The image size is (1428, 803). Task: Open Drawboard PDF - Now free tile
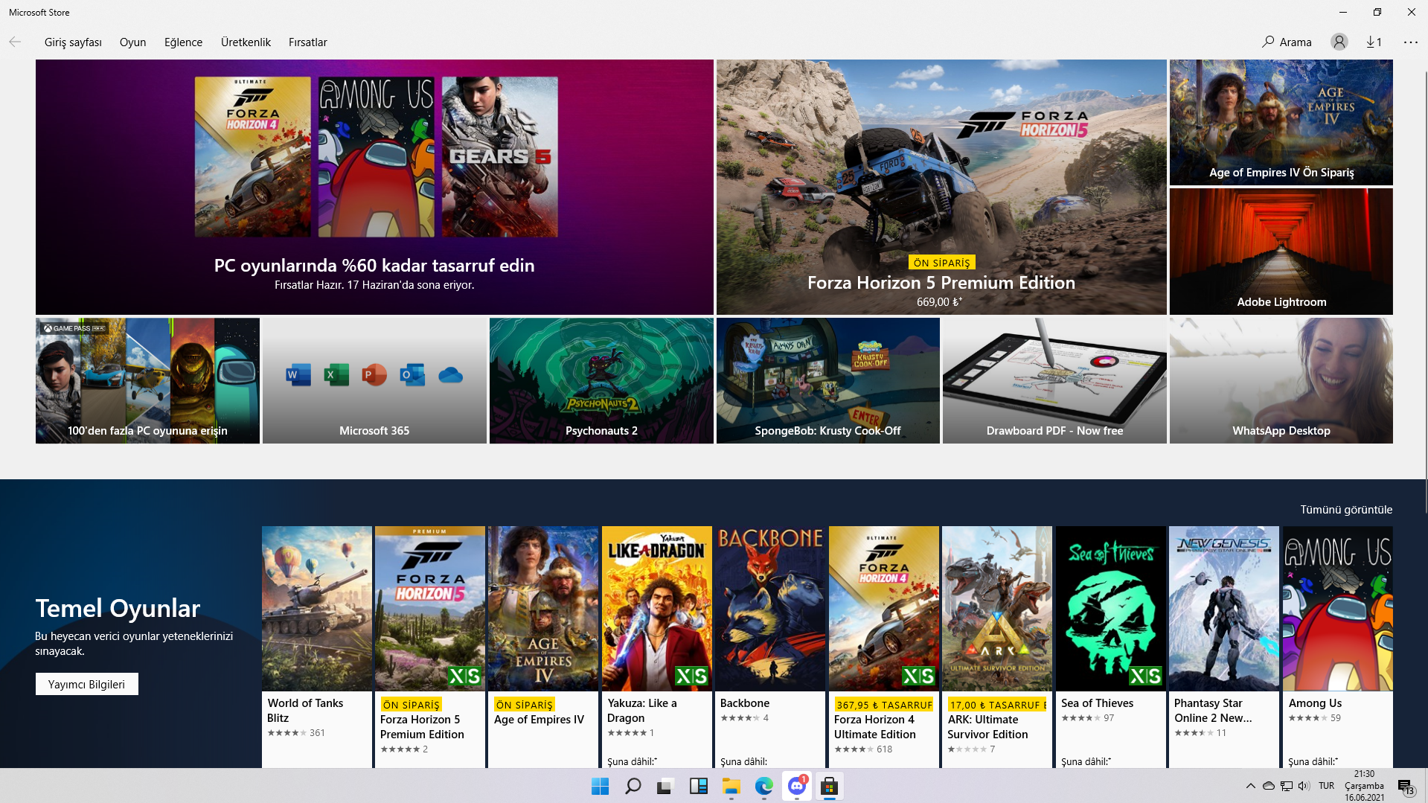pyautogui.click(x=1054, y=380)
